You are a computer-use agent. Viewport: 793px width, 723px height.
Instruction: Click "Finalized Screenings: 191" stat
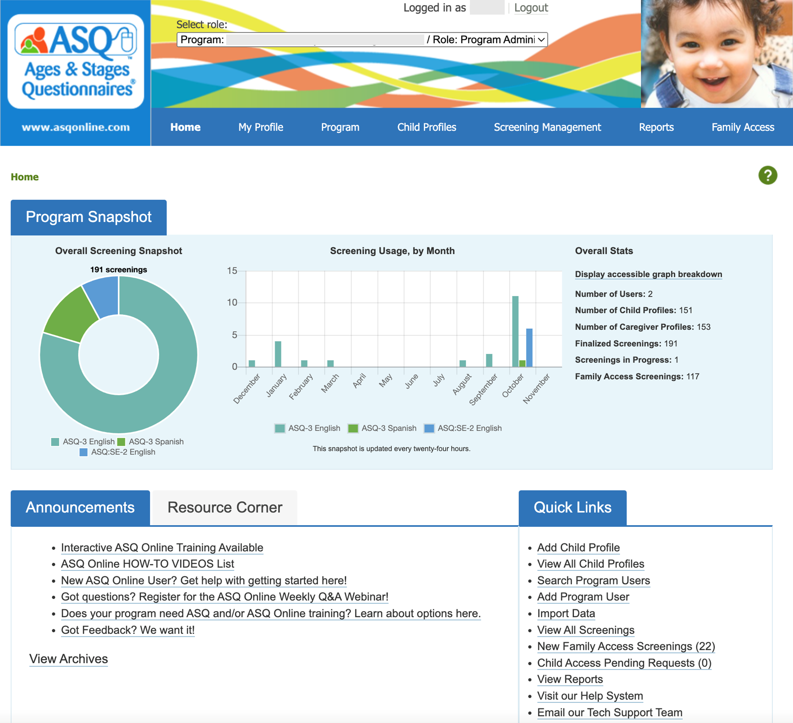626,344
